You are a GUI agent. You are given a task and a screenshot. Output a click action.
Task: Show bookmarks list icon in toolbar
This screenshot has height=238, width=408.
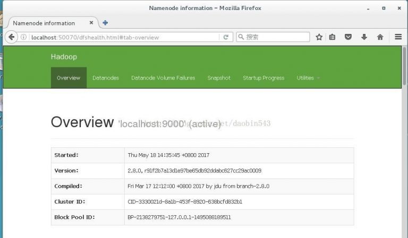(333, 37)
